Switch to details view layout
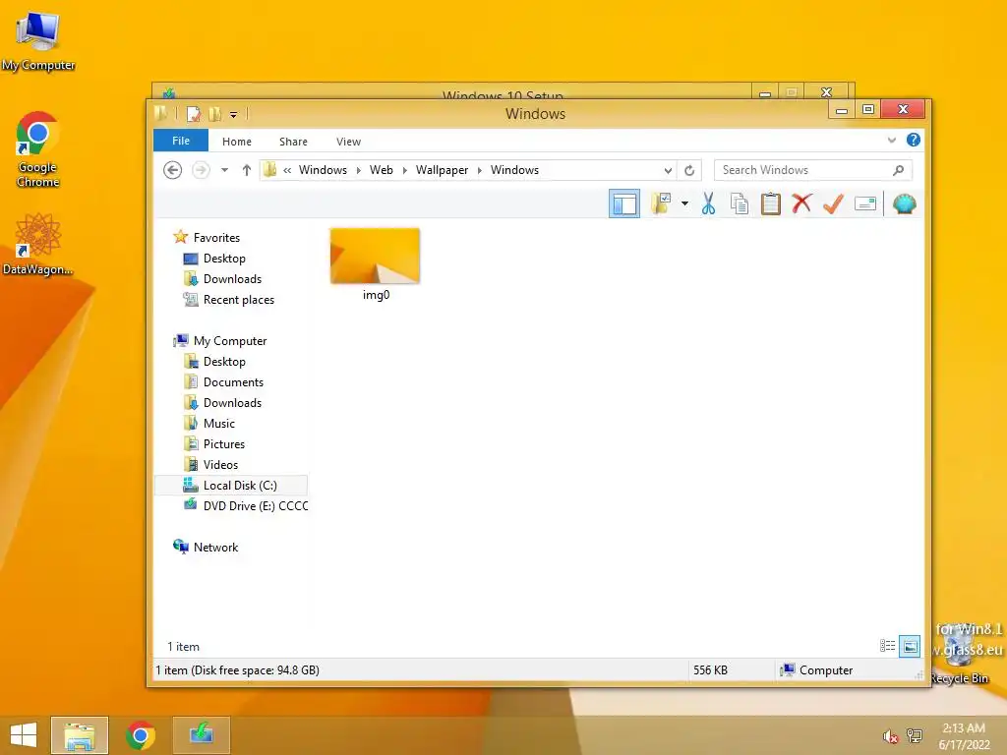1007x755 pixels. click(x=888, y=646)
